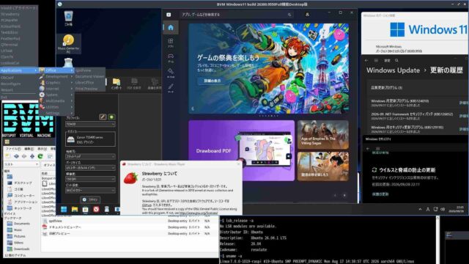Screen dimensions: 469x264
Task: Select Computer in file manager places sidebar
Action: coord(21,196)
